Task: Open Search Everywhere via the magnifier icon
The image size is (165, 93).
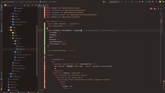Action: click(157, 2)
